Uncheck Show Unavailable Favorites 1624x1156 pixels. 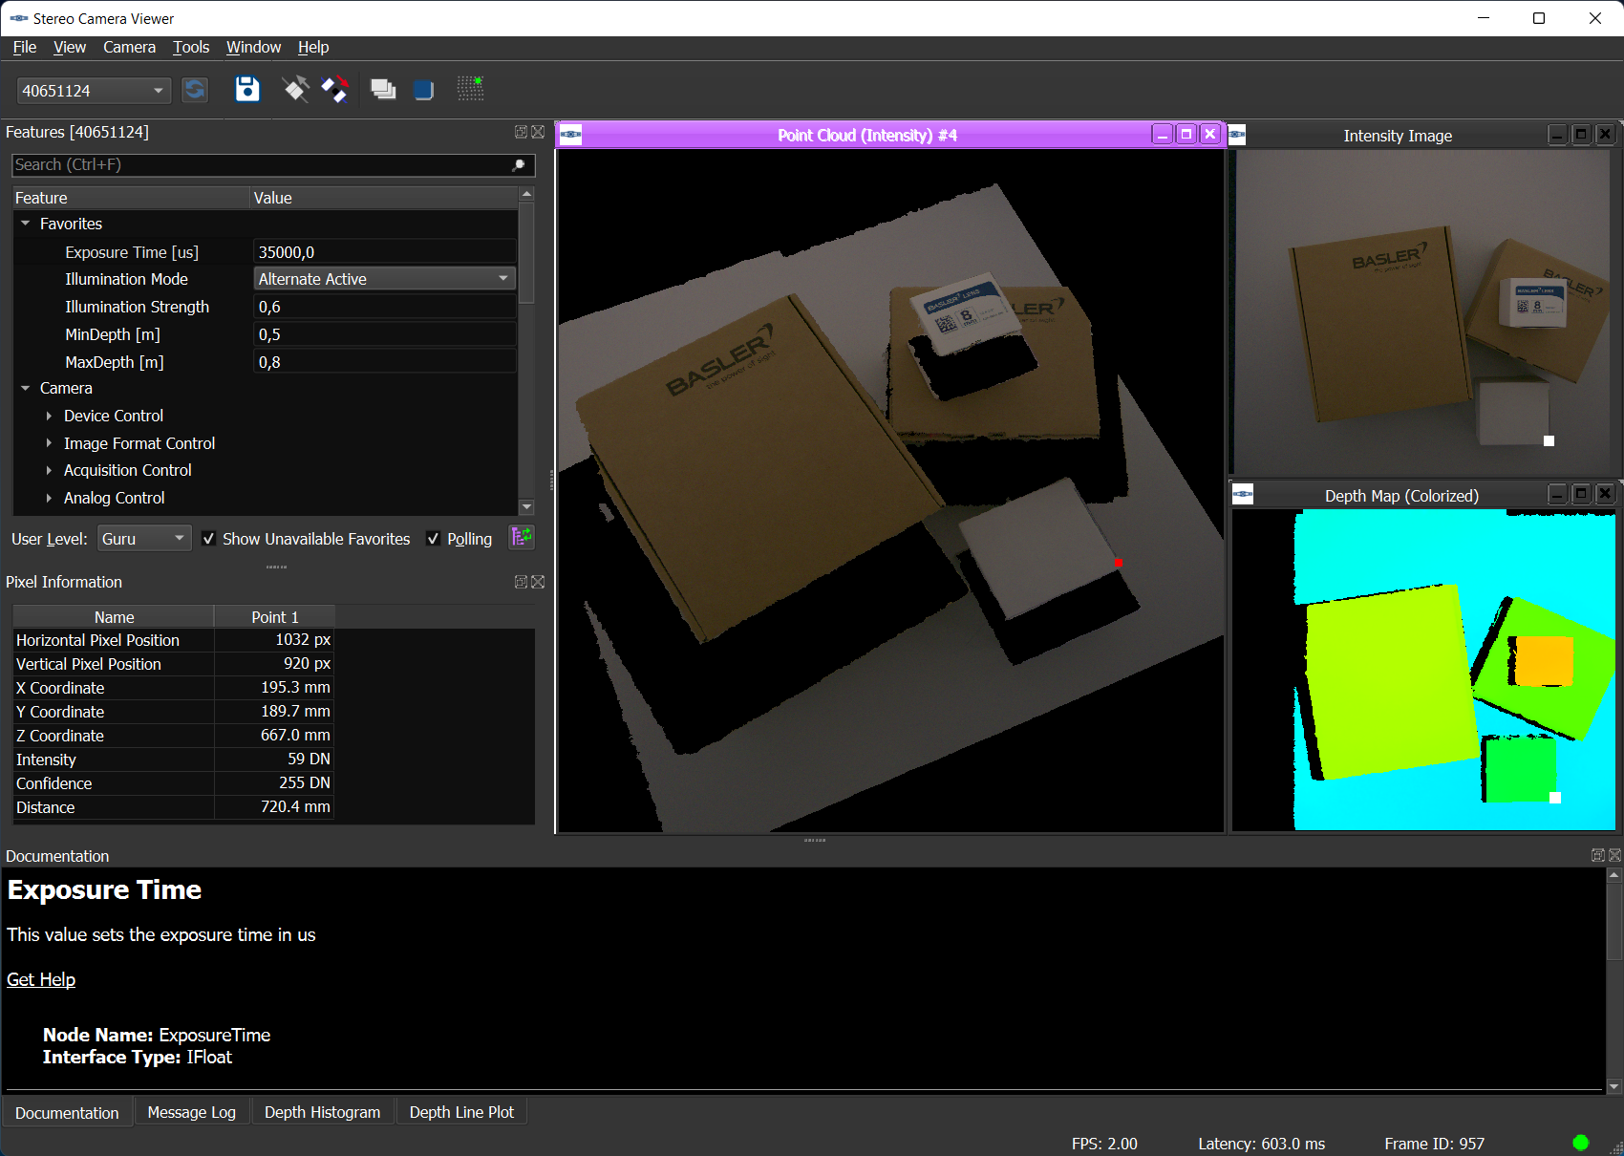[209, 539]
